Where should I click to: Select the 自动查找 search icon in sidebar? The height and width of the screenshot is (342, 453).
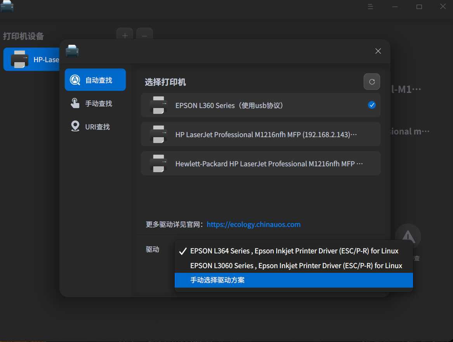point(75,79)
